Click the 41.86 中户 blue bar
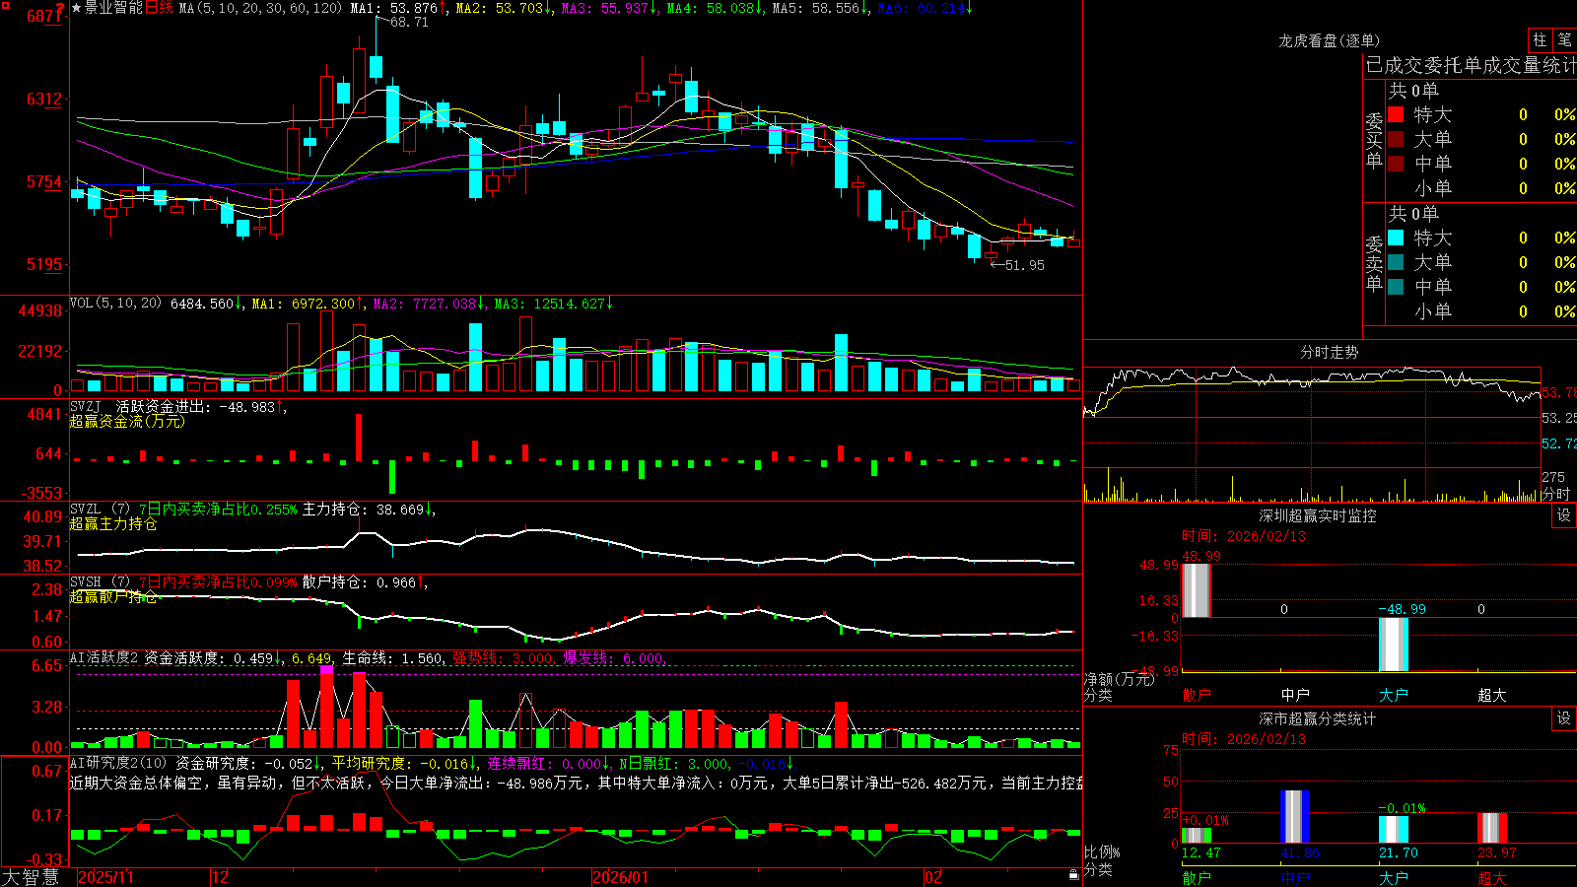This screenshot has height=887, width=1577. [x=1294, y=816]
